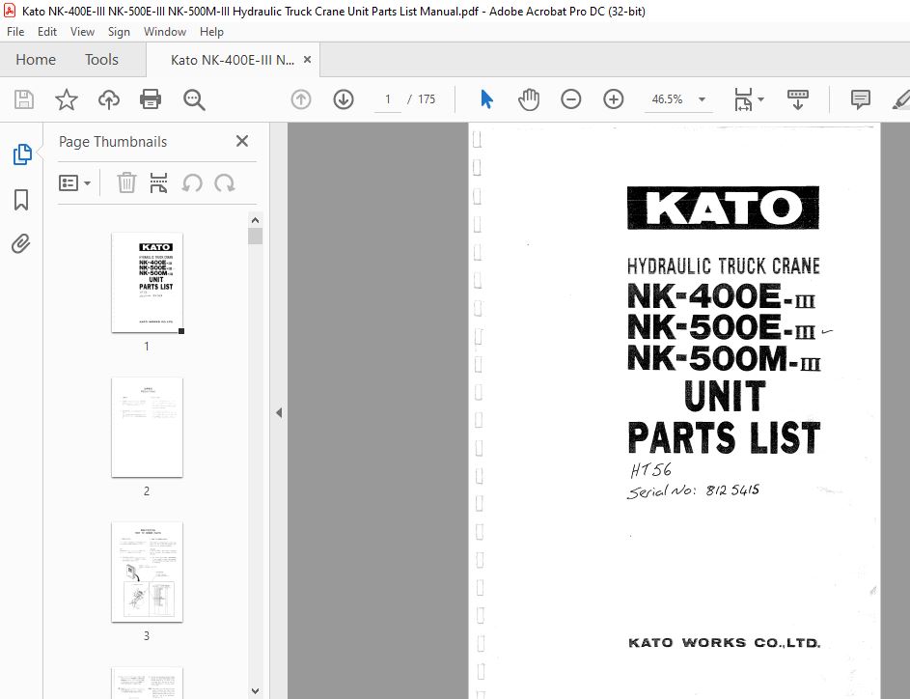Choose the Selection arrow tool

click(487, 99)
